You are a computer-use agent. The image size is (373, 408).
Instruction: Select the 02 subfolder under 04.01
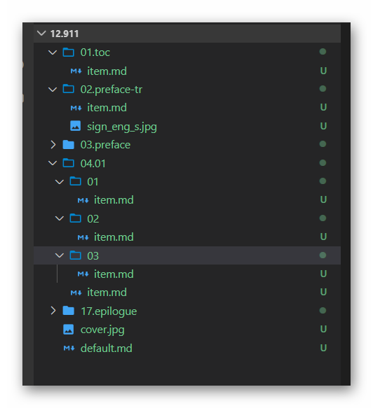pos(187,218)
